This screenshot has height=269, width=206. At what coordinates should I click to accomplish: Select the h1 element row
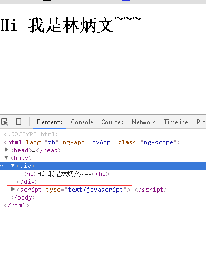[x=66, y=174]
